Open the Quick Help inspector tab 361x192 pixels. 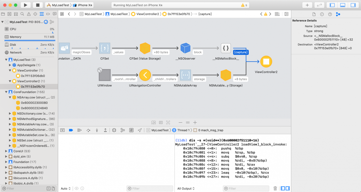coord(330,14)
